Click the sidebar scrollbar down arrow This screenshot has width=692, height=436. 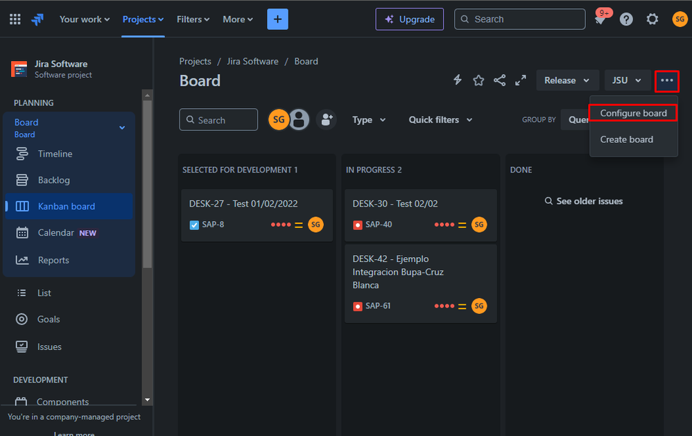point(148,400)
